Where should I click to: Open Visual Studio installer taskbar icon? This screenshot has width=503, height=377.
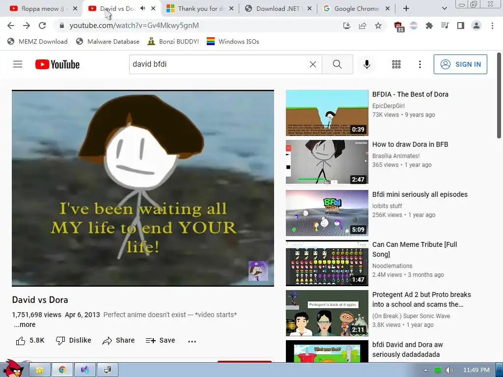[x=84, y=370]
